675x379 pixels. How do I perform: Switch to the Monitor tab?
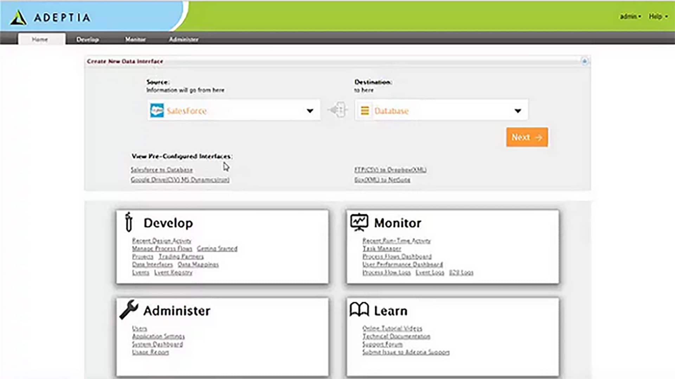coord(135,39)
